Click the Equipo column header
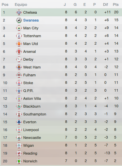Image resolution: width=122 pixels, height=166 pixels. (21, 5)
